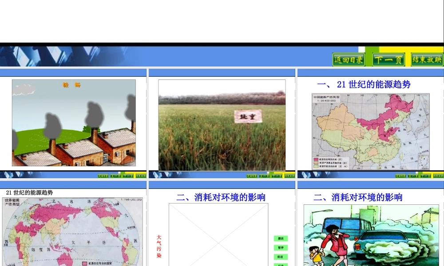Go to next page with 下一页 button
This screenshot has height=266, width=444.
pyautogui.click(x=388, y=59)
